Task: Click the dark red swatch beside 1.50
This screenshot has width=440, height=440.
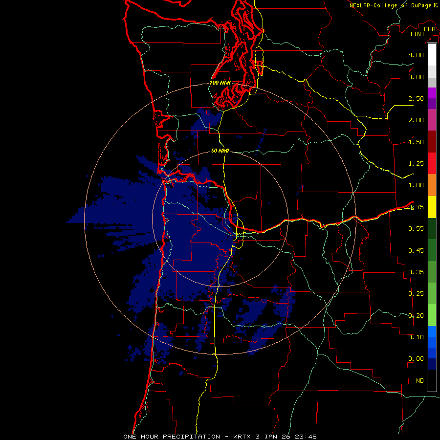Action: tap(432, 142)
